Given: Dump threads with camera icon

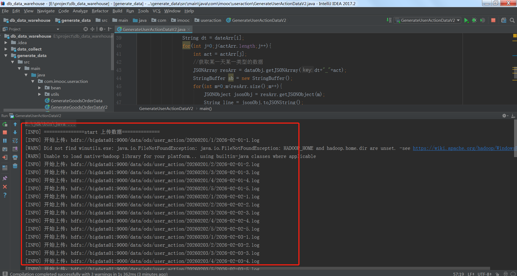Looking at the screenshot, I should tap(5, 149).
